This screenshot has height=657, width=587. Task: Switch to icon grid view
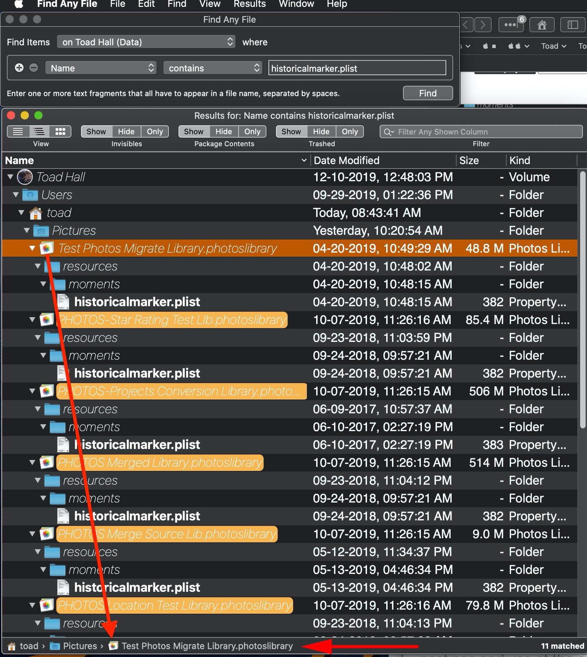pyautogui.click(x=60, y=131)
